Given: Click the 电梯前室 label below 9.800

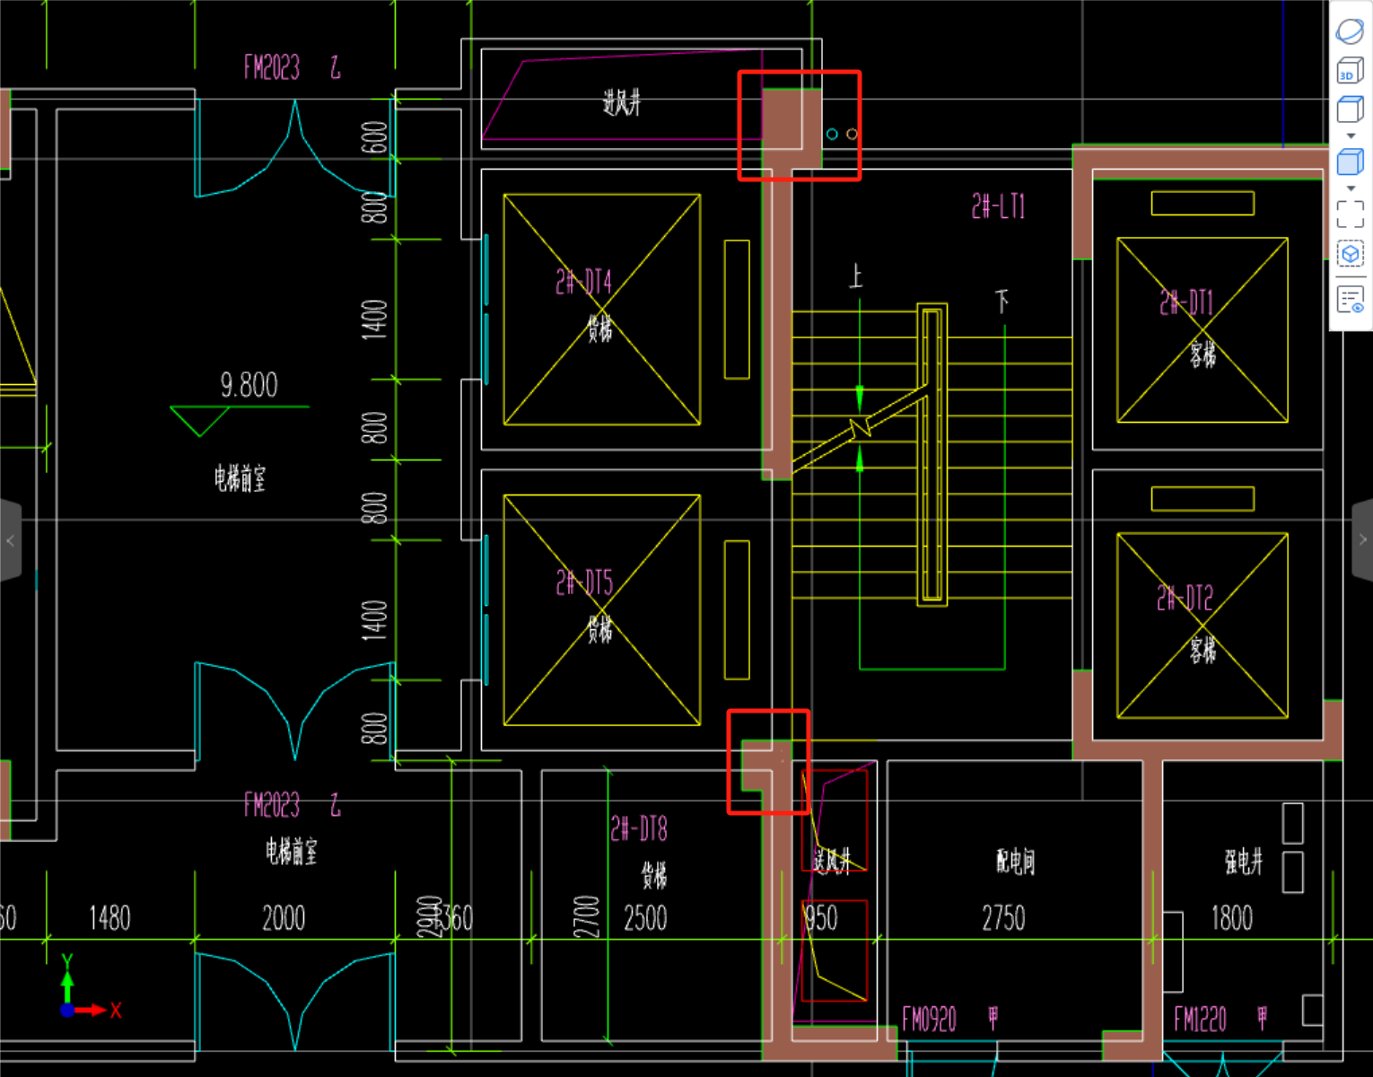Looking at the screenshot, I should [240, 478].
